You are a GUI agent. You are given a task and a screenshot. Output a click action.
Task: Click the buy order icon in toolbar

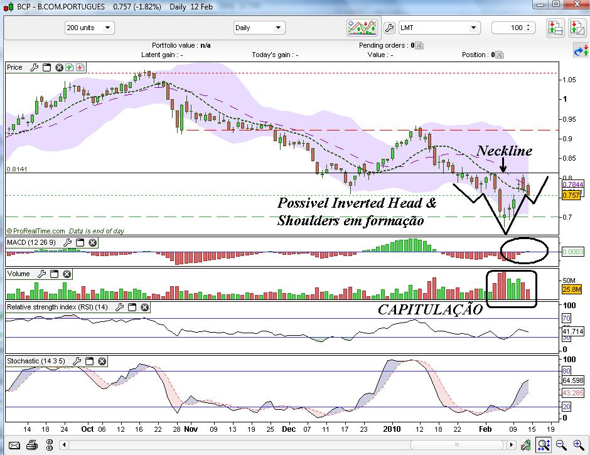[x=555, y=28]
